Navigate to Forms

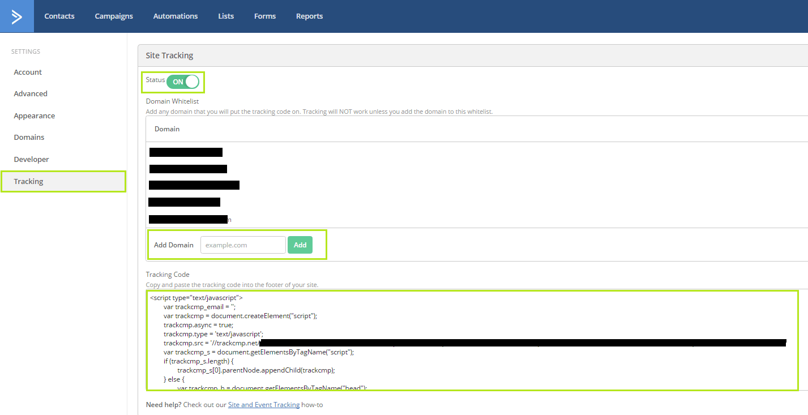tap(265, 16)
